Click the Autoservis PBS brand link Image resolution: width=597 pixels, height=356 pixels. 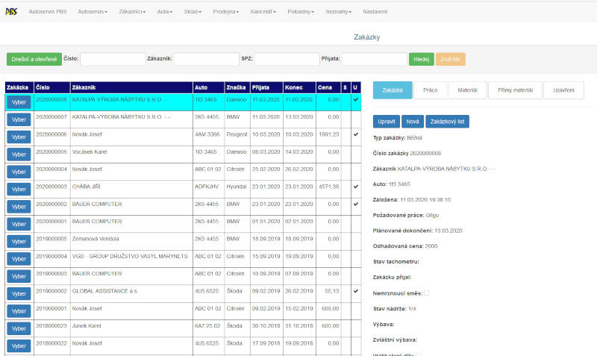coord(48,12)
